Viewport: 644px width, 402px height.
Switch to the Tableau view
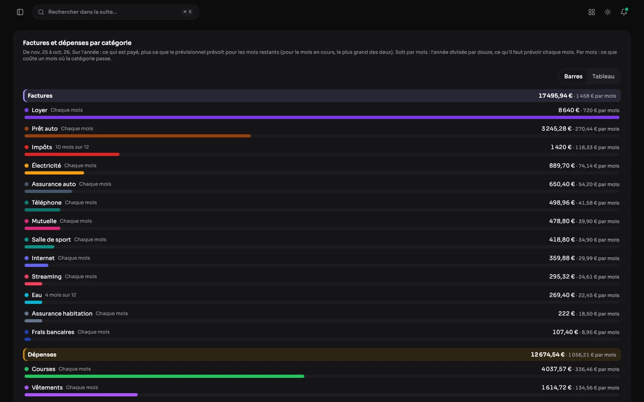[603, 76]
